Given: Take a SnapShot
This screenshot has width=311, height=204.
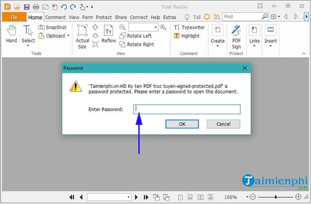Looking at the screenshot, I should point(52,27).
